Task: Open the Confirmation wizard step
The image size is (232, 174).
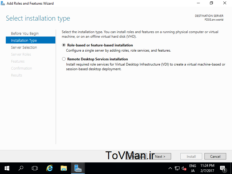Action: [21, 68]
